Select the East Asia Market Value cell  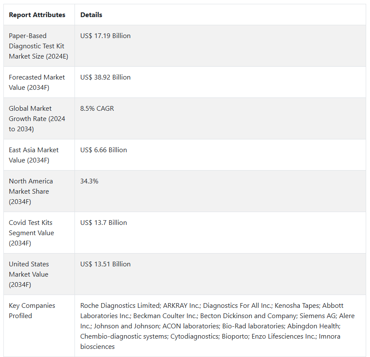coord(34,155)
